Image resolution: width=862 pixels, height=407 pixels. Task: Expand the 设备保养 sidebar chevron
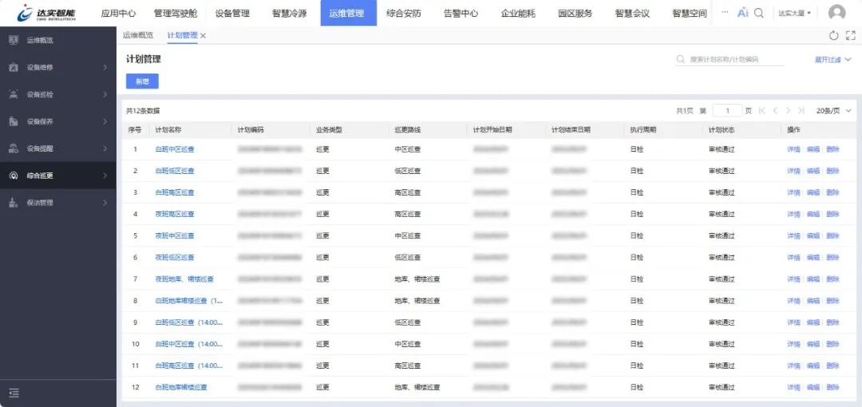pos(105,121)
